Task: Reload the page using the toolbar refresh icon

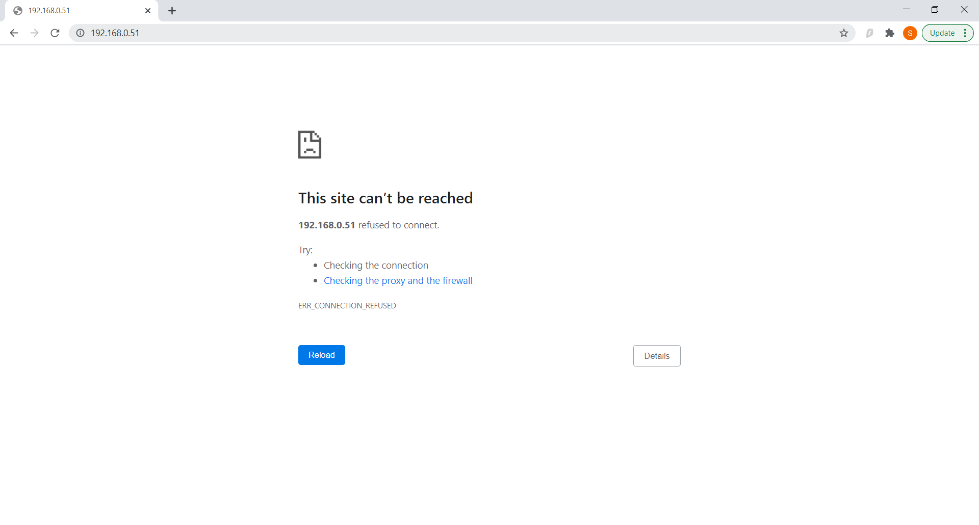Action: 55,33
